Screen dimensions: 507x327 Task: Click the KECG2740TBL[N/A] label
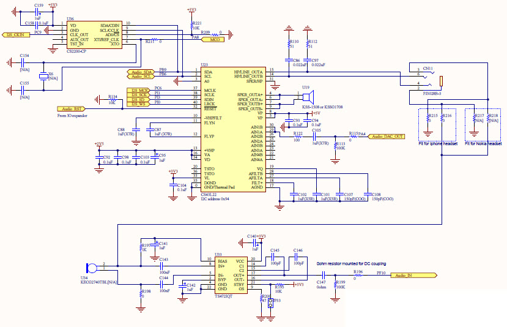(x=98, y=282)
